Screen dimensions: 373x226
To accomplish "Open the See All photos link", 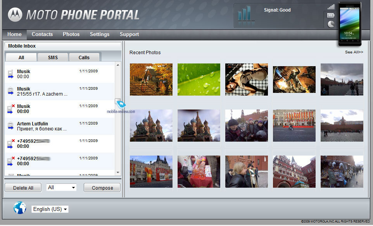I will 354,52.
